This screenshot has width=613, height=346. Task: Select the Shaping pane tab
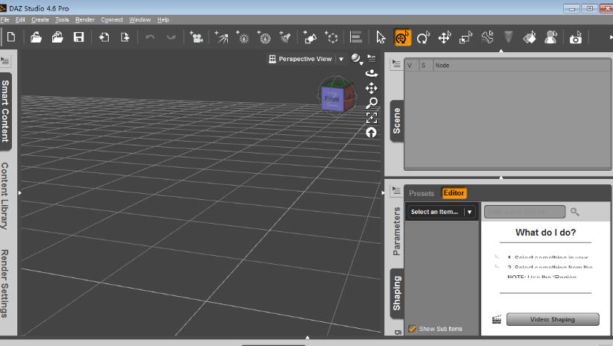[x=397, y=294]
